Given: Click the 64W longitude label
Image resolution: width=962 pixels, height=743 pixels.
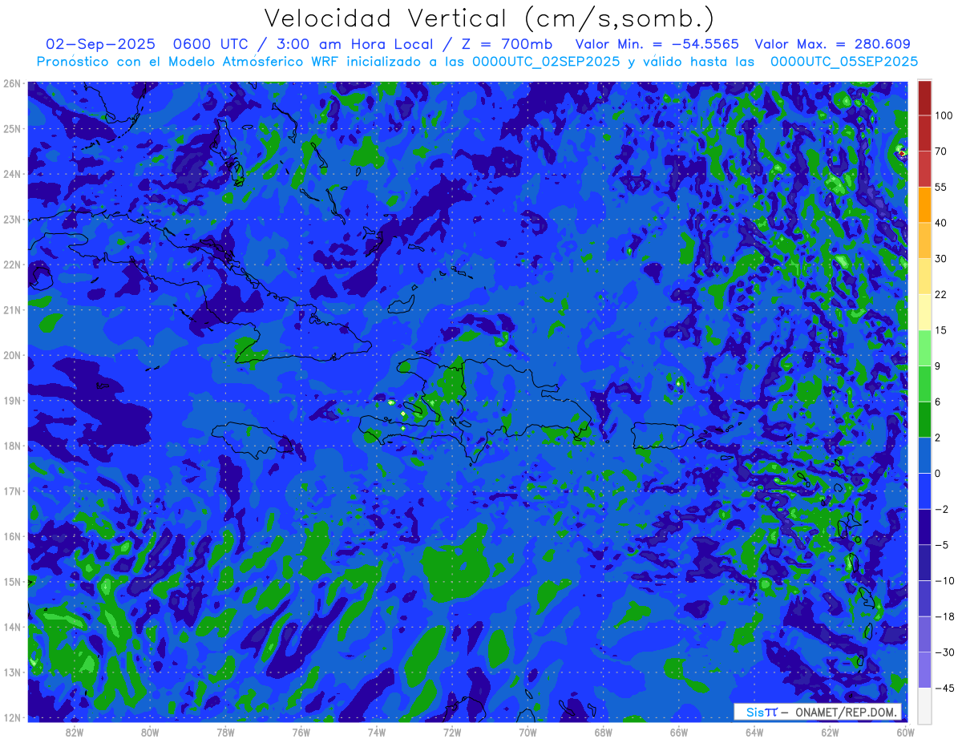Looking at the screenshot, I should 754,732.
